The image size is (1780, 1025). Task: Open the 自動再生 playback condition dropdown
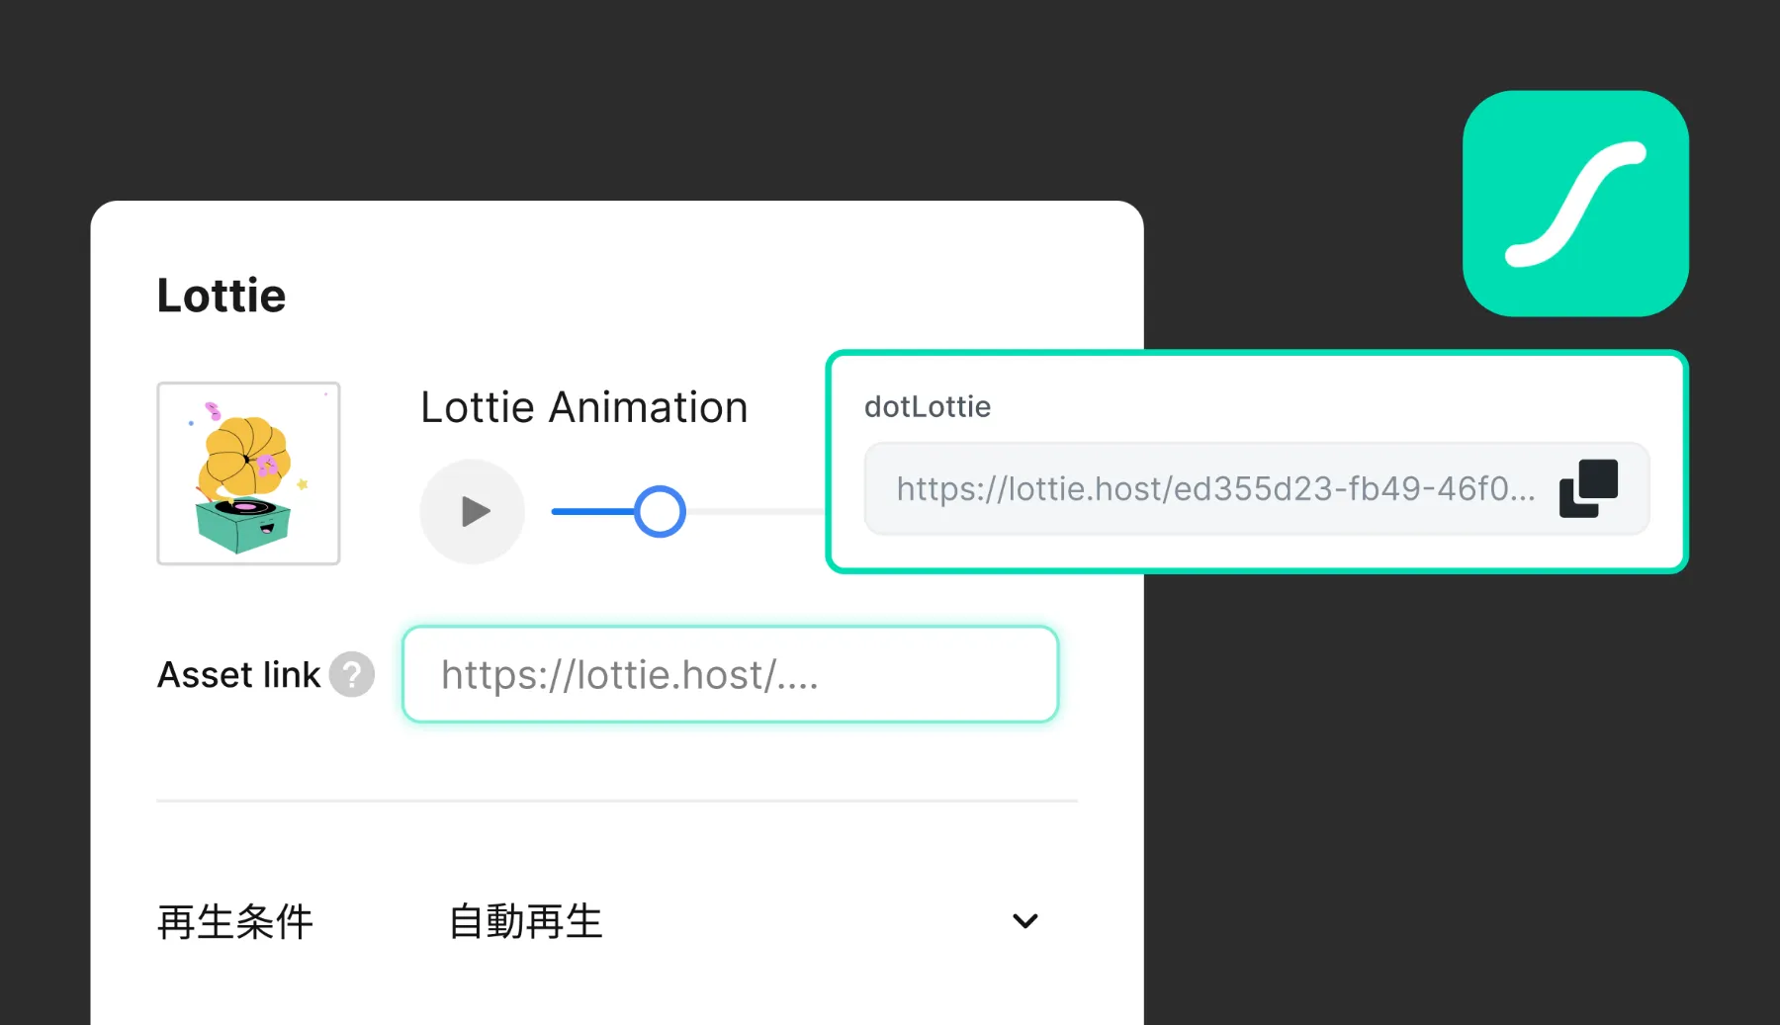(744, 921)
